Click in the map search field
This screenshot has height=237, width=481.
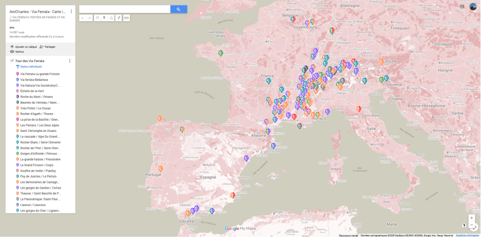(x=124, y=9)
